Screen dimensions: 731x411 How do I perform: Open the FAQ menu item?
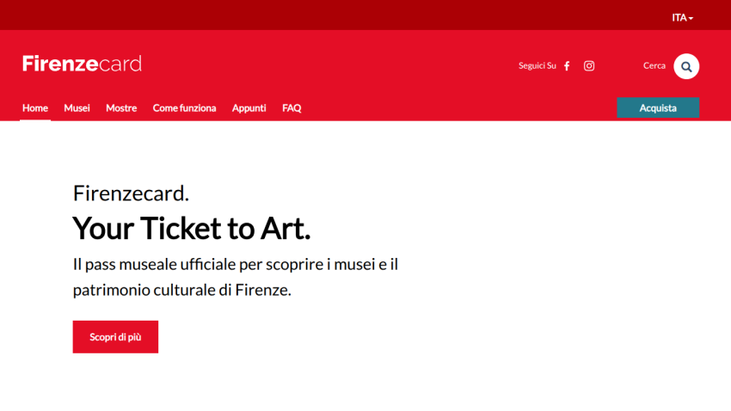292,108
